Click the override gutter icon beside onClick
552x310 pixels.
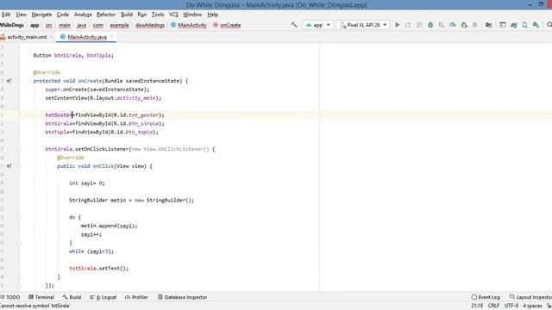click(9, 166)
